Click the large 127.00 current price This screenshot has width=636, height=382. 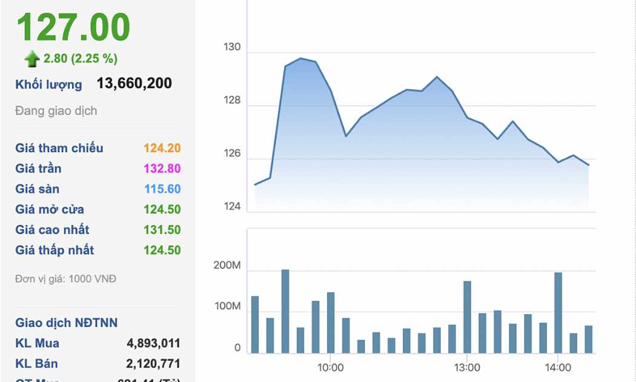coord(73,27)
